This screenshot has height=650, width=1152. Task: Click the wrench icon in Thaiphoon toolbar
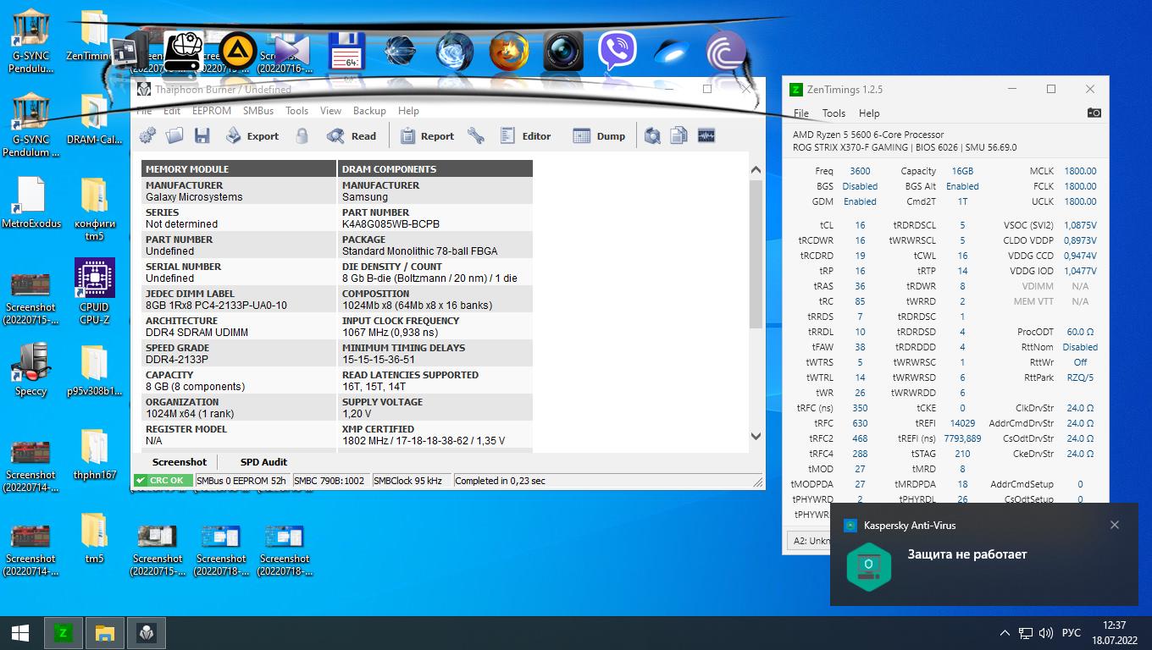[476, 135]
